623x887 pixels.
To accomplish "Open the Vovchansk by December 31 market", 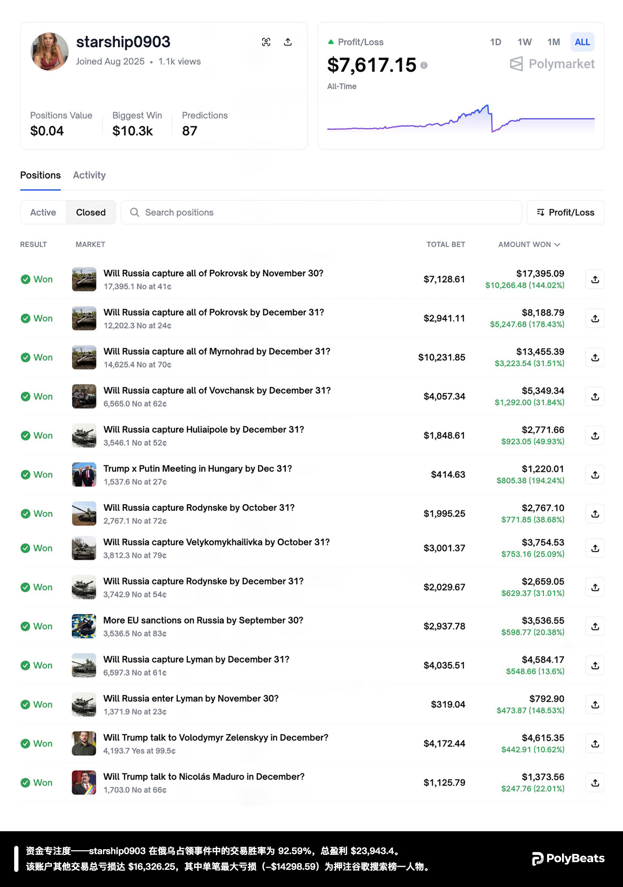I will 217,391.
